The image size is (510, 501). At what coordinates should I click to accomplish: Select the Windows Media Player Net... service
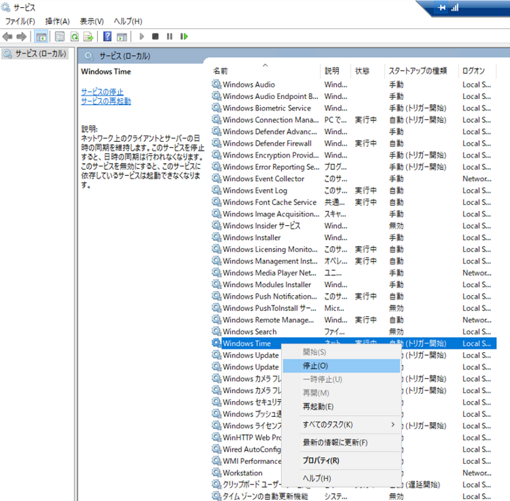tap(354, 273)
